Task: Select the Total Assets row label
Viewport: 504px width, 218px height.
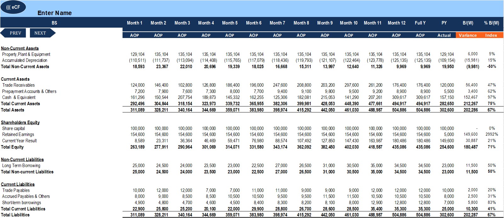Action: 13,110
